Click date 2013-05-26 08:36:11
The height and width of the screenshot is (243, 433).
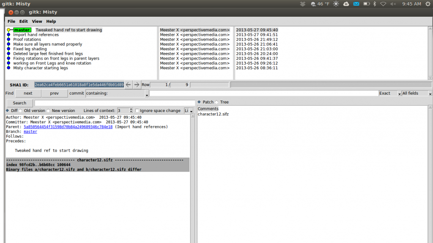(x=257, y=68)
